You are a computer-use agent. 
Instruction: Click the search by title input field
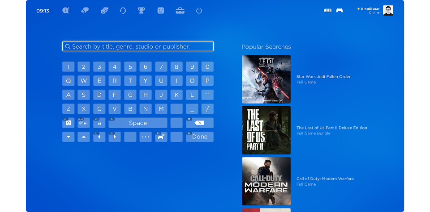click(x=138, y=46)
